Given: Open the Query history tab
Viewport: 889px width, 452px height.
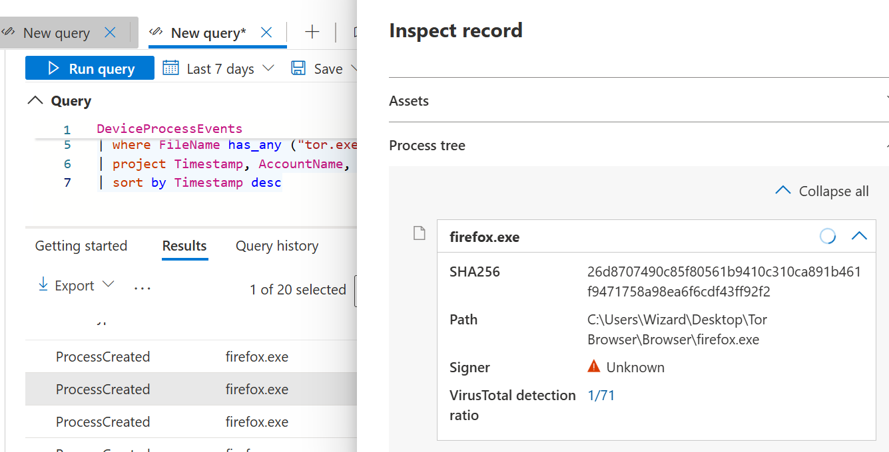Looking at the screenshot, I should (x=277, y=246).
